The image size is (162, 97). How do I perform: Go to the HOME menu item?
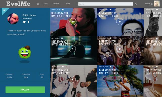click(46, 4)
